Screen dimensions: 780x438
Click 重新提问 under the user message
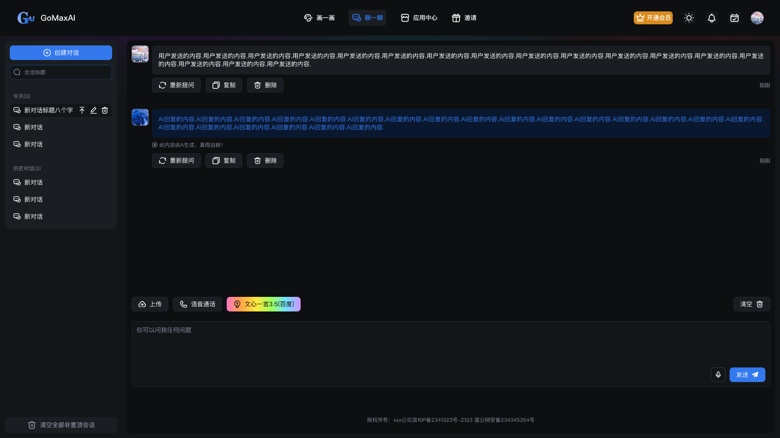pyautogui.click(x=176, y=85)
